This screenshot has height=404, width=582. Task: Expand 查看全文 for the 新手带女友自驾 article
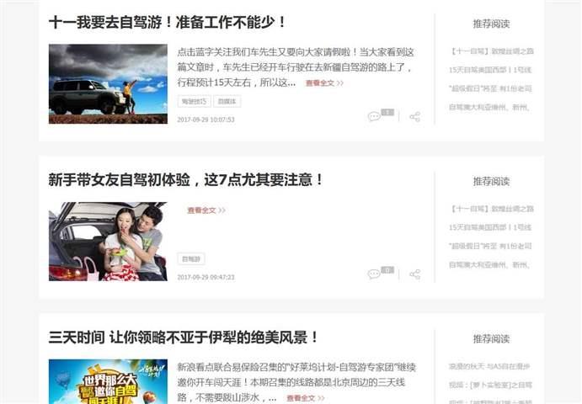point(206,210)
